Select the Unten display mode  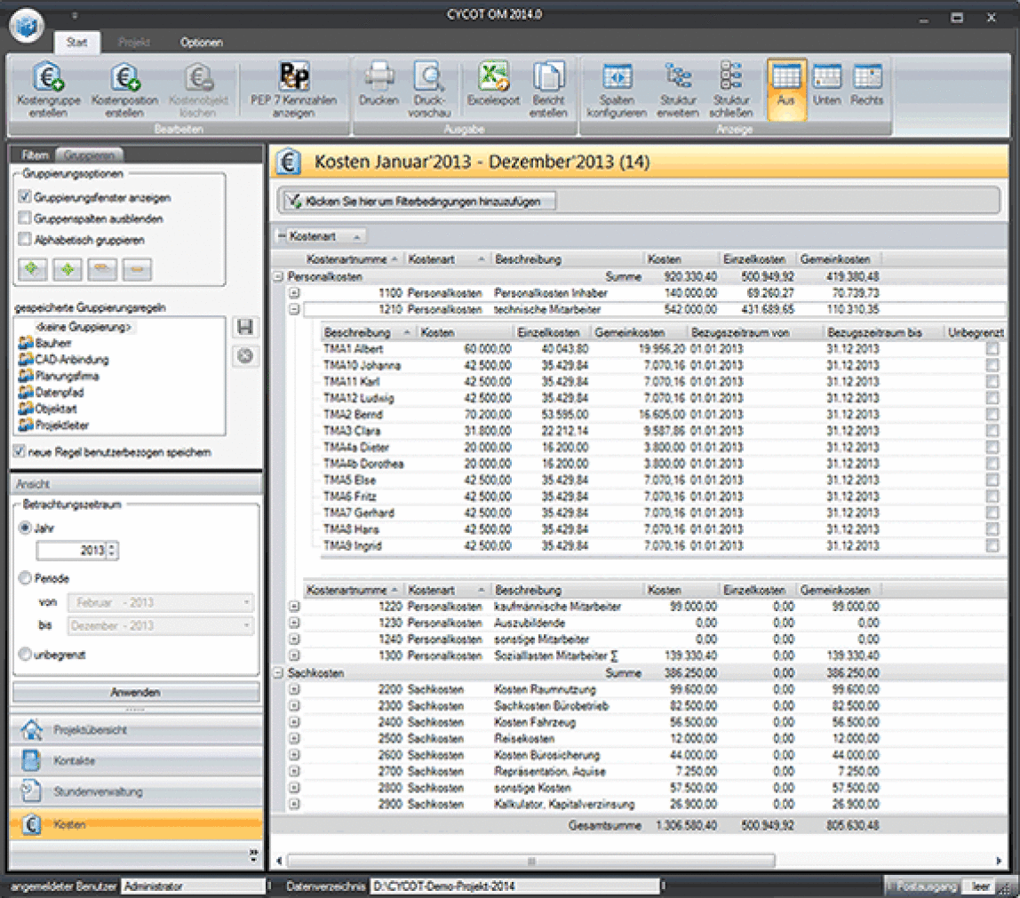click(x=827, y=84)
